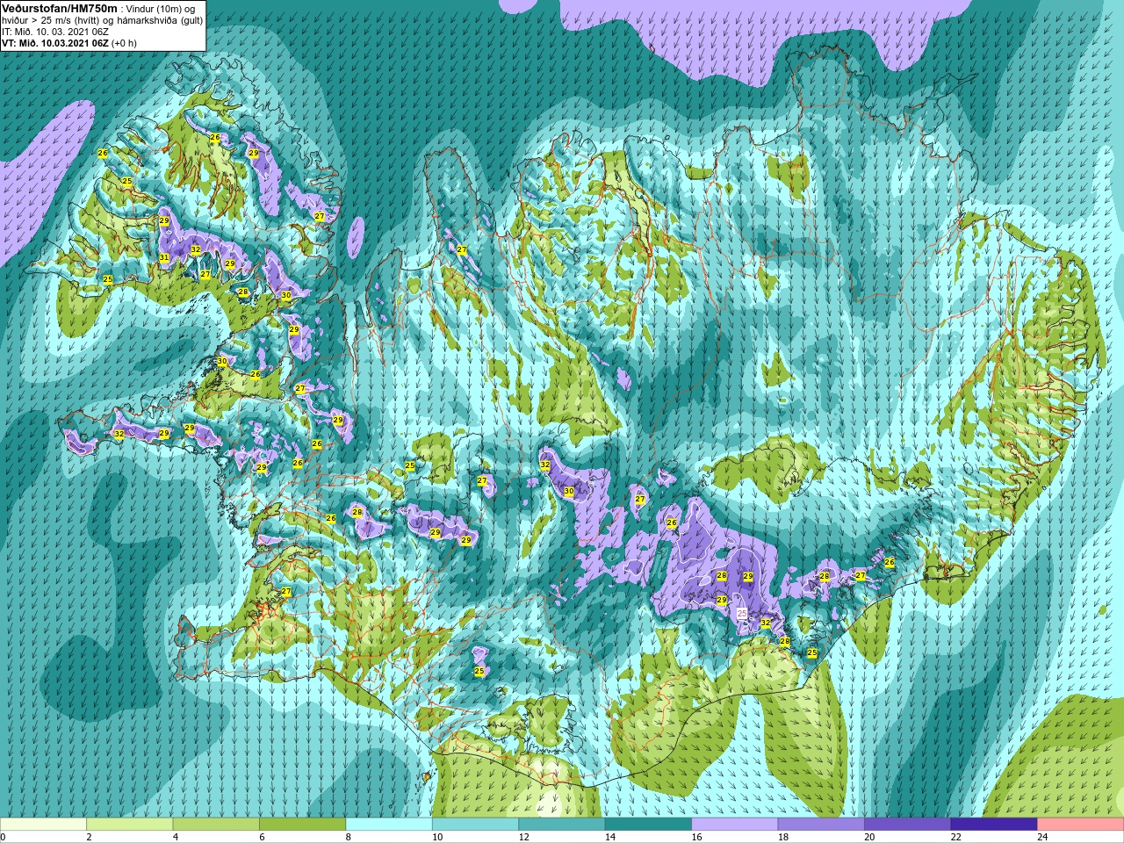Pick the 20–22 m/s violet legend swatch
The height and width of the screenshot is (843, 1124).
pyautogui.click(x=908, y=825)
